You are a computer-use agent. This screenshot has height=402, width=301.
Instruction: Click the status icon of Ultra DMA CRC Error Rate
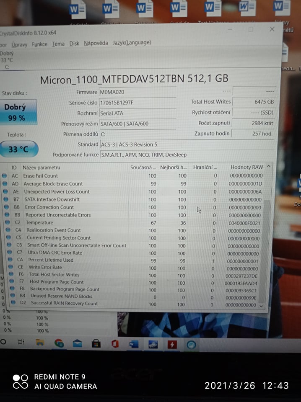pos(10,252)
